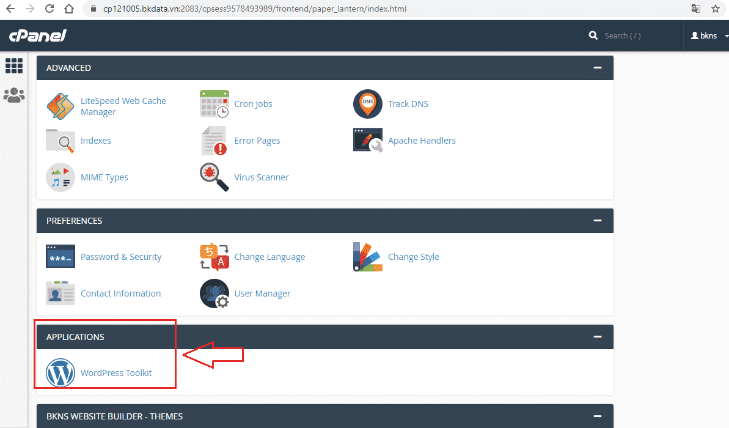The image size is (729, 428).
Task: Open the Apache Handlers icon
Action: (x=368, y=140)
